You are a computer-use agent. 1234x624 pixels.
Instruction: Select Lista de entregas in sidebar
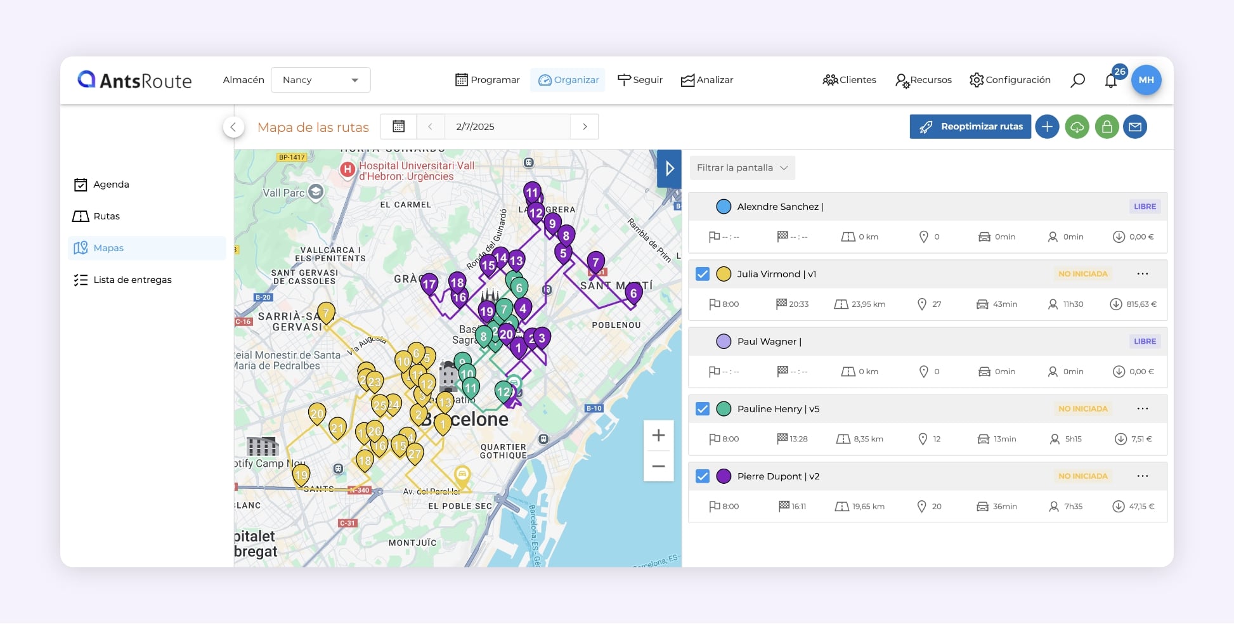(132, 280)
